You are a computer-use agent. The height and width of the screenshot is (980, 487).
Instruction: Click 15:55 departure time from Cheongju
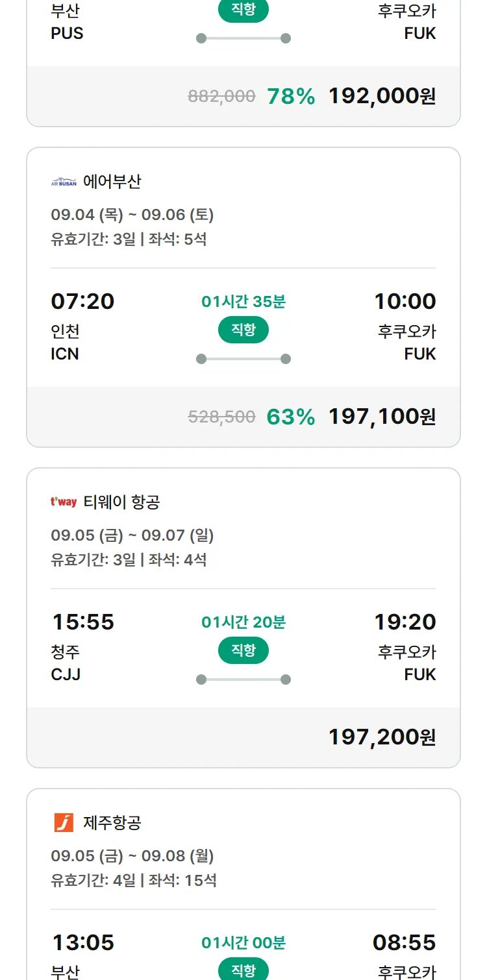pyautogui.click(x=83, y=622)
